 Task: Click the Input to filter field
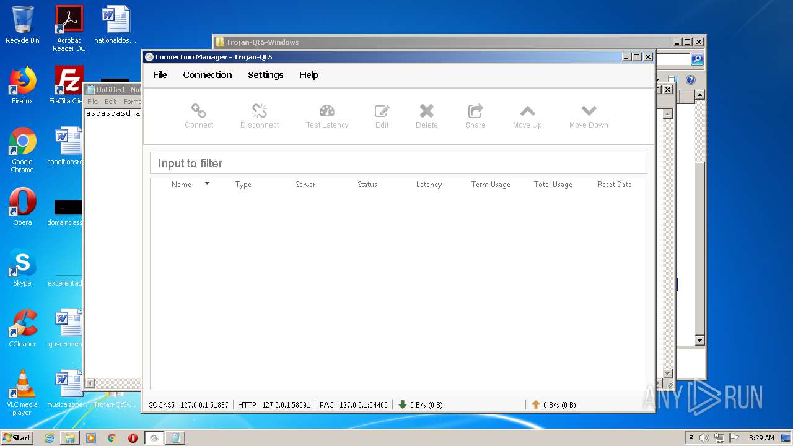[x=398, y=163]
